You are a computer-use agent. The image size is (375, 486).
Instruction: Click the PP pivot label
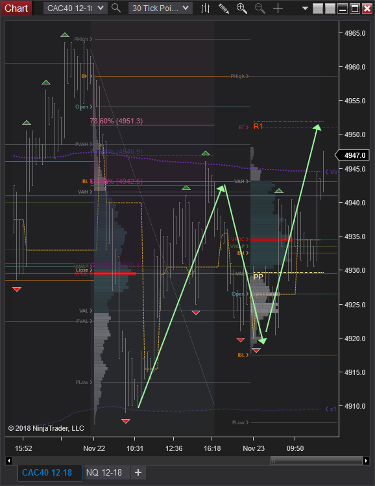(x=258, y=277)
